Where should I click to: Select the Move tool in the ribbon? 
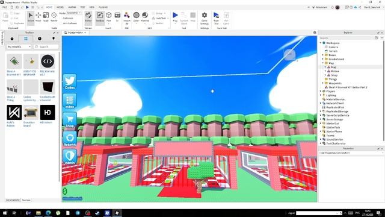(x=38, y=17)
